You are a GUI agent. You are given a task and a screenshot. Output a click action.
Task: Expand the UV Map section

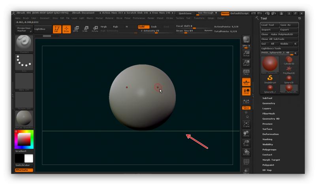coord(267,170)
